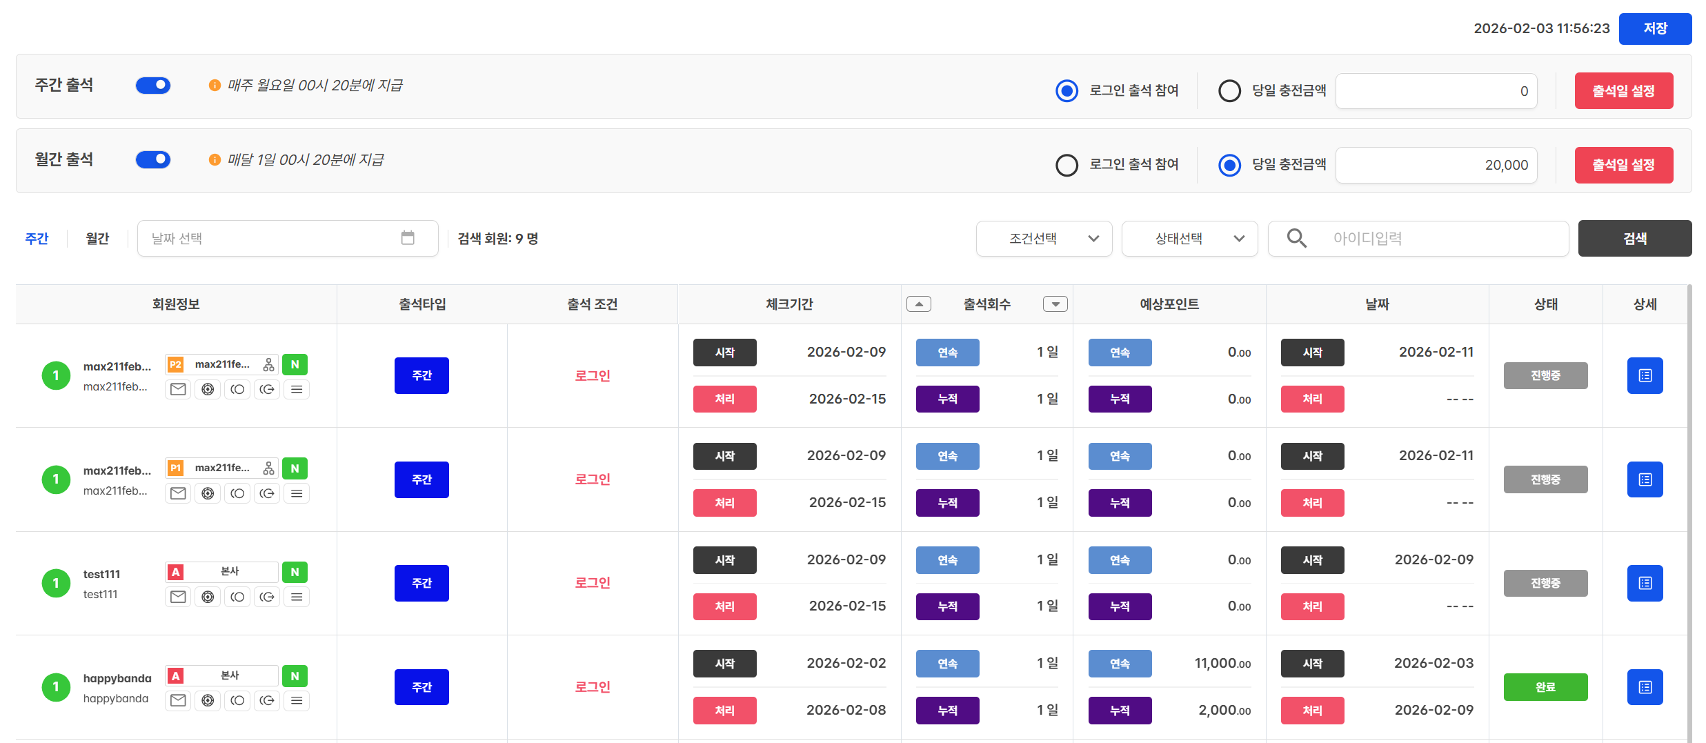Sort 출석회수 with the down arrow
The width and height of the screenshot is (1706, 743).
pyautogui.click(x=1055, y=304)
